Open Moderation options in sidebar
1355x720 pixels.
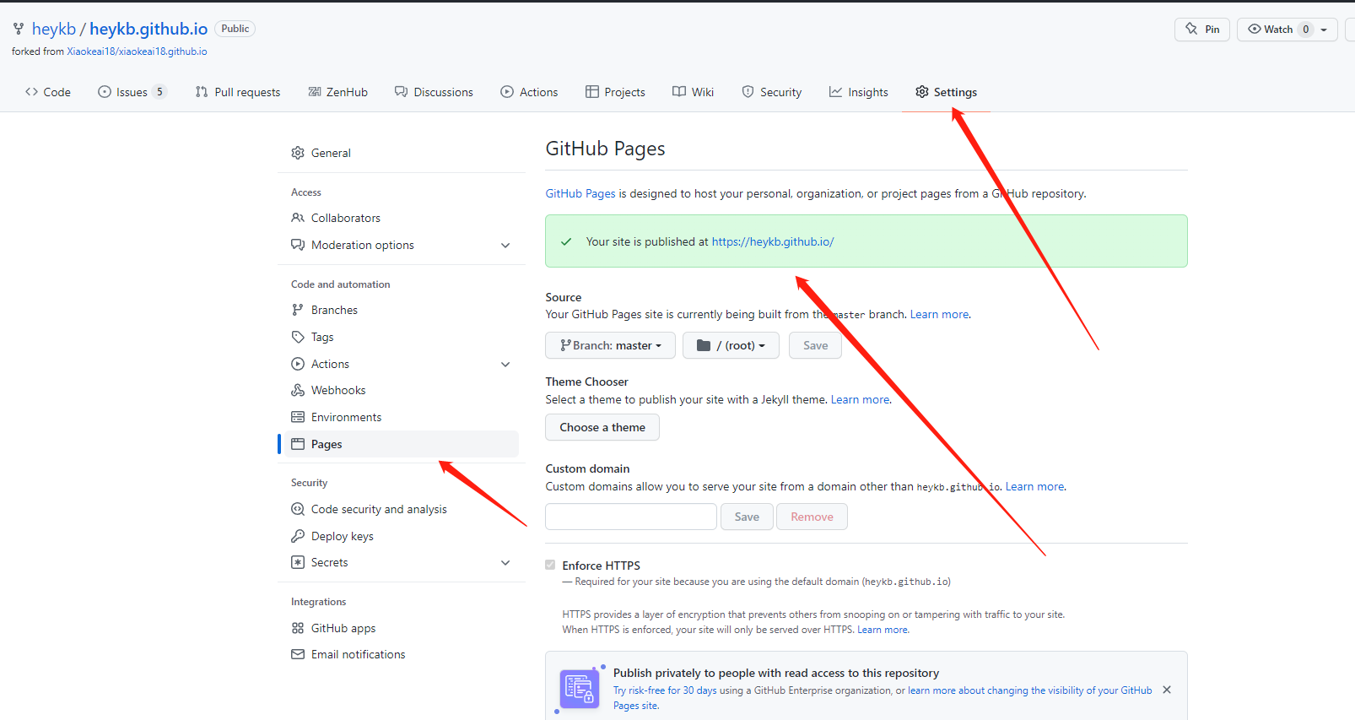tap(402, 245)
